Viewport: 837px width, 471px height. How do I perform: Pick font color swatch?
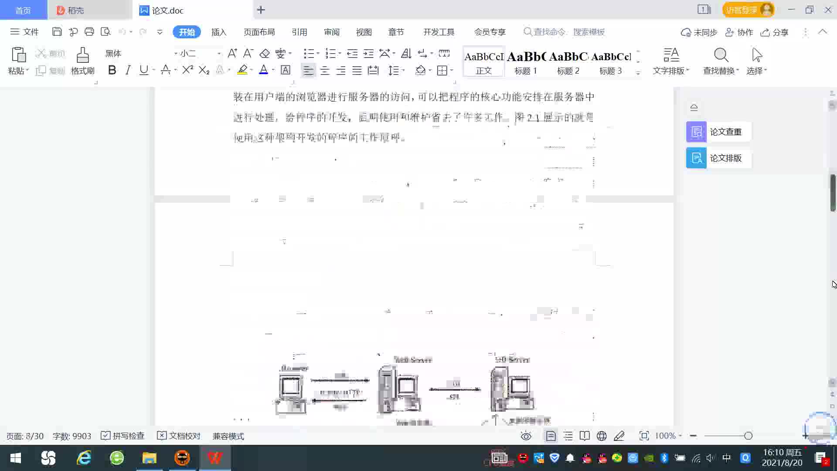(x=263, y=70)
